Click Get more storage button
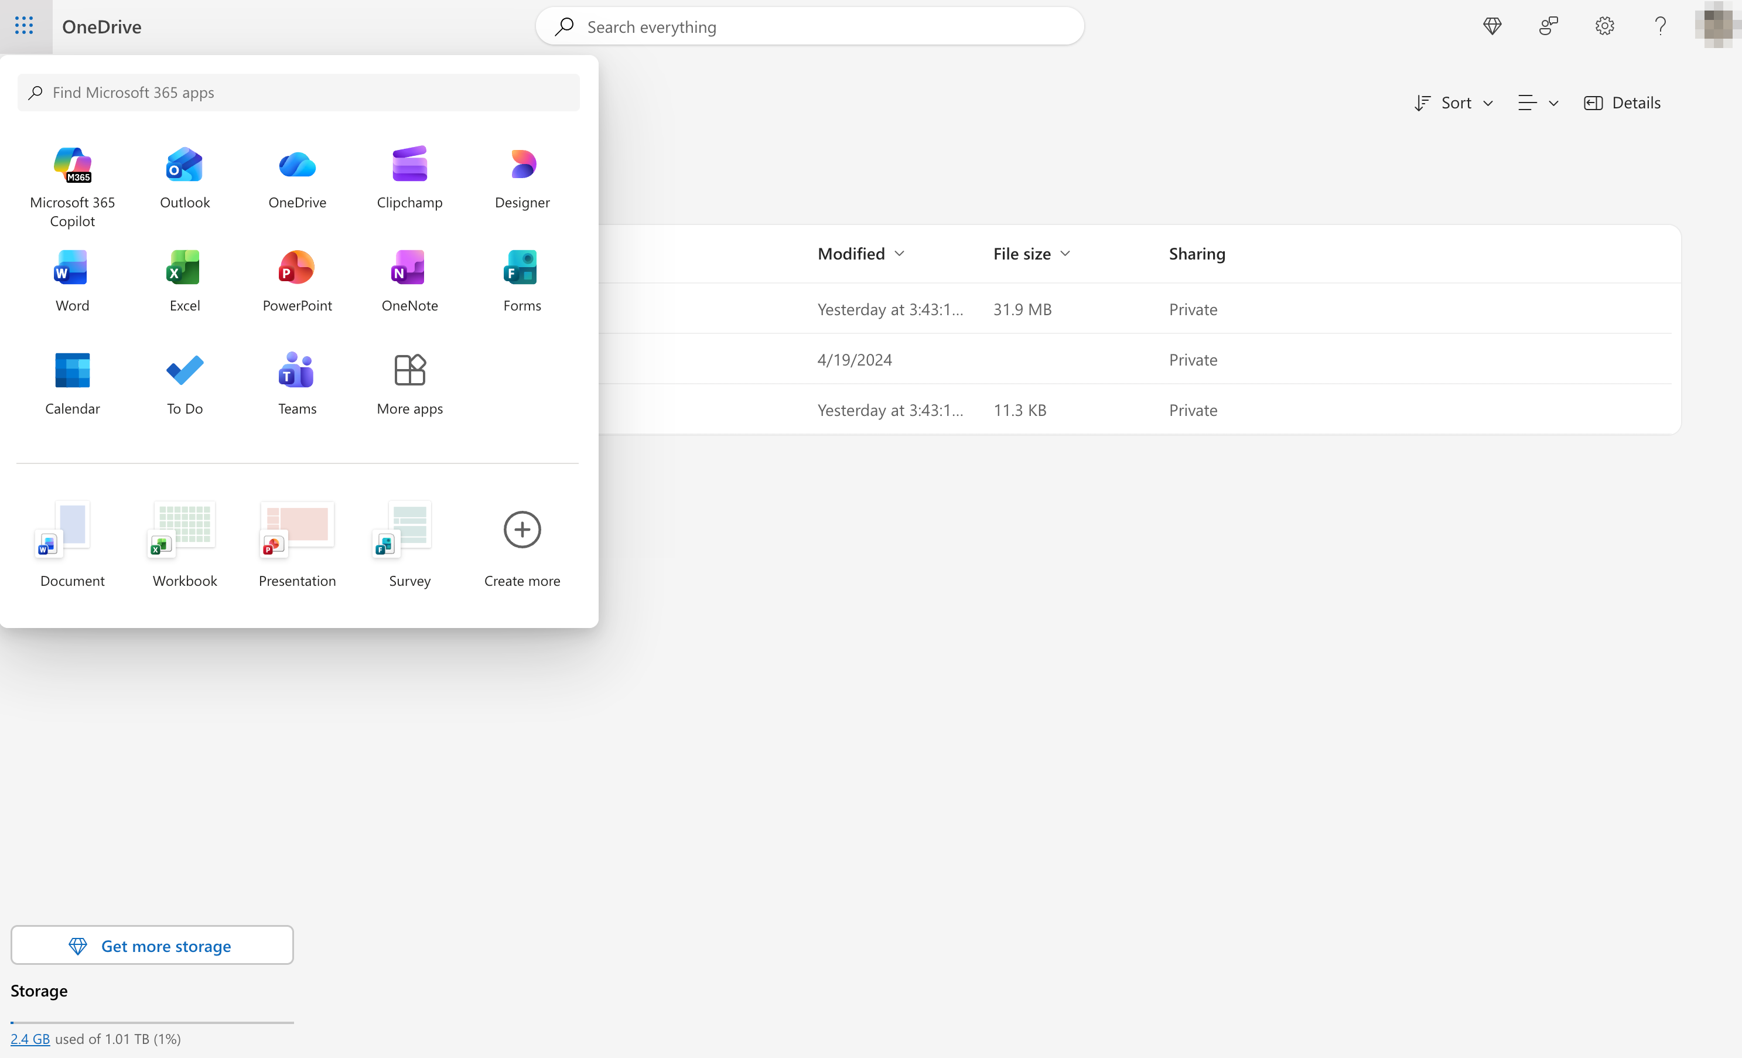Screen dimensions: 1742x1058 (x=152, y=945)
